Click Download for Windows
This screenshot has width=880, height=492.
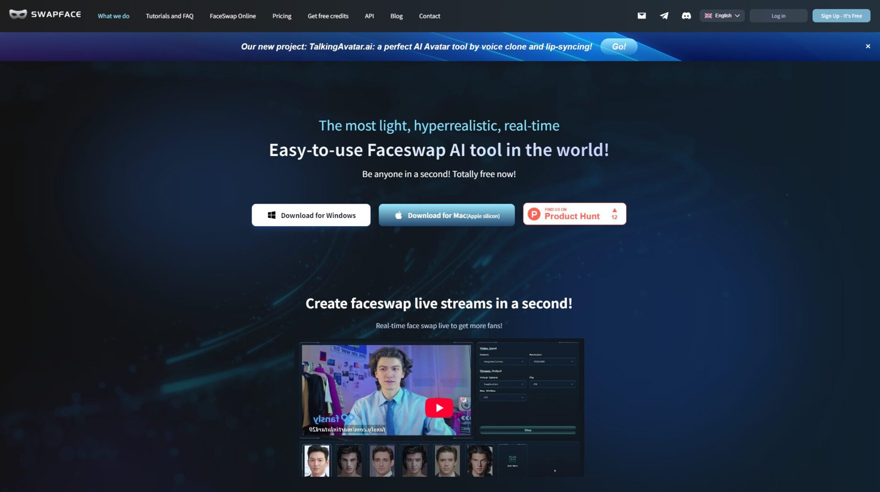311,215
